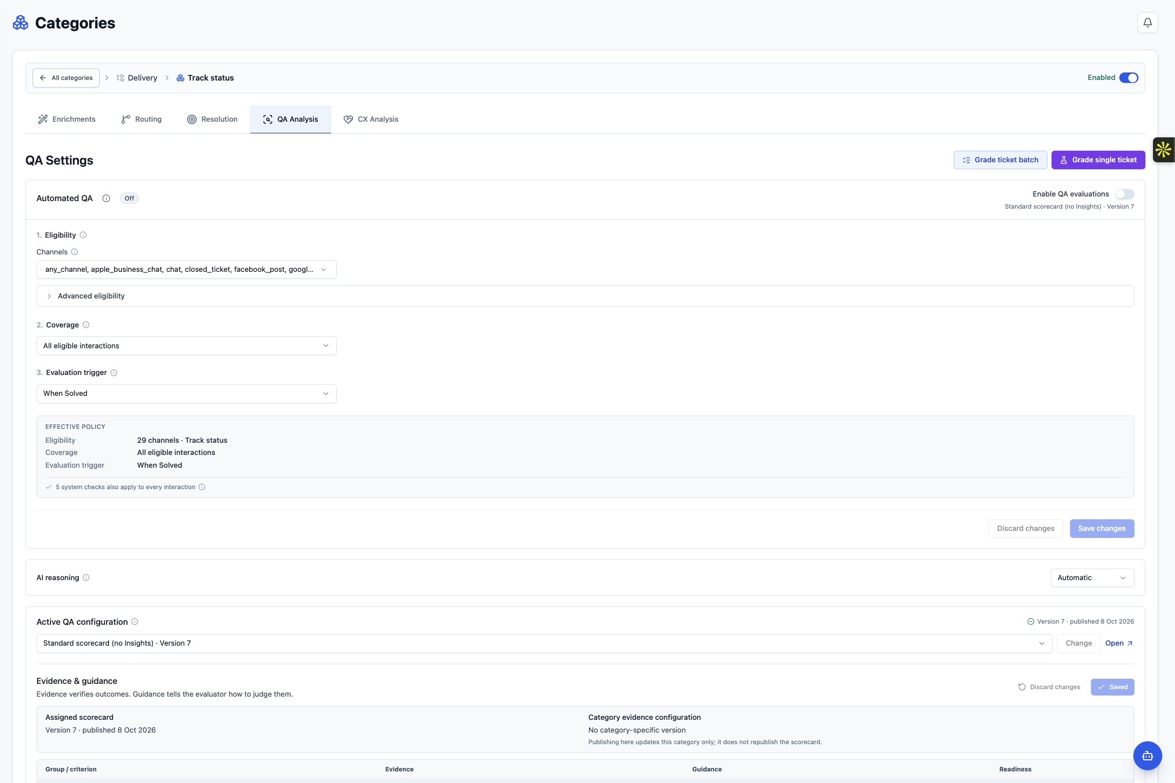Switch to the Resolution tab
This screenshot has height=783, width=1175.
pos(212,119)
